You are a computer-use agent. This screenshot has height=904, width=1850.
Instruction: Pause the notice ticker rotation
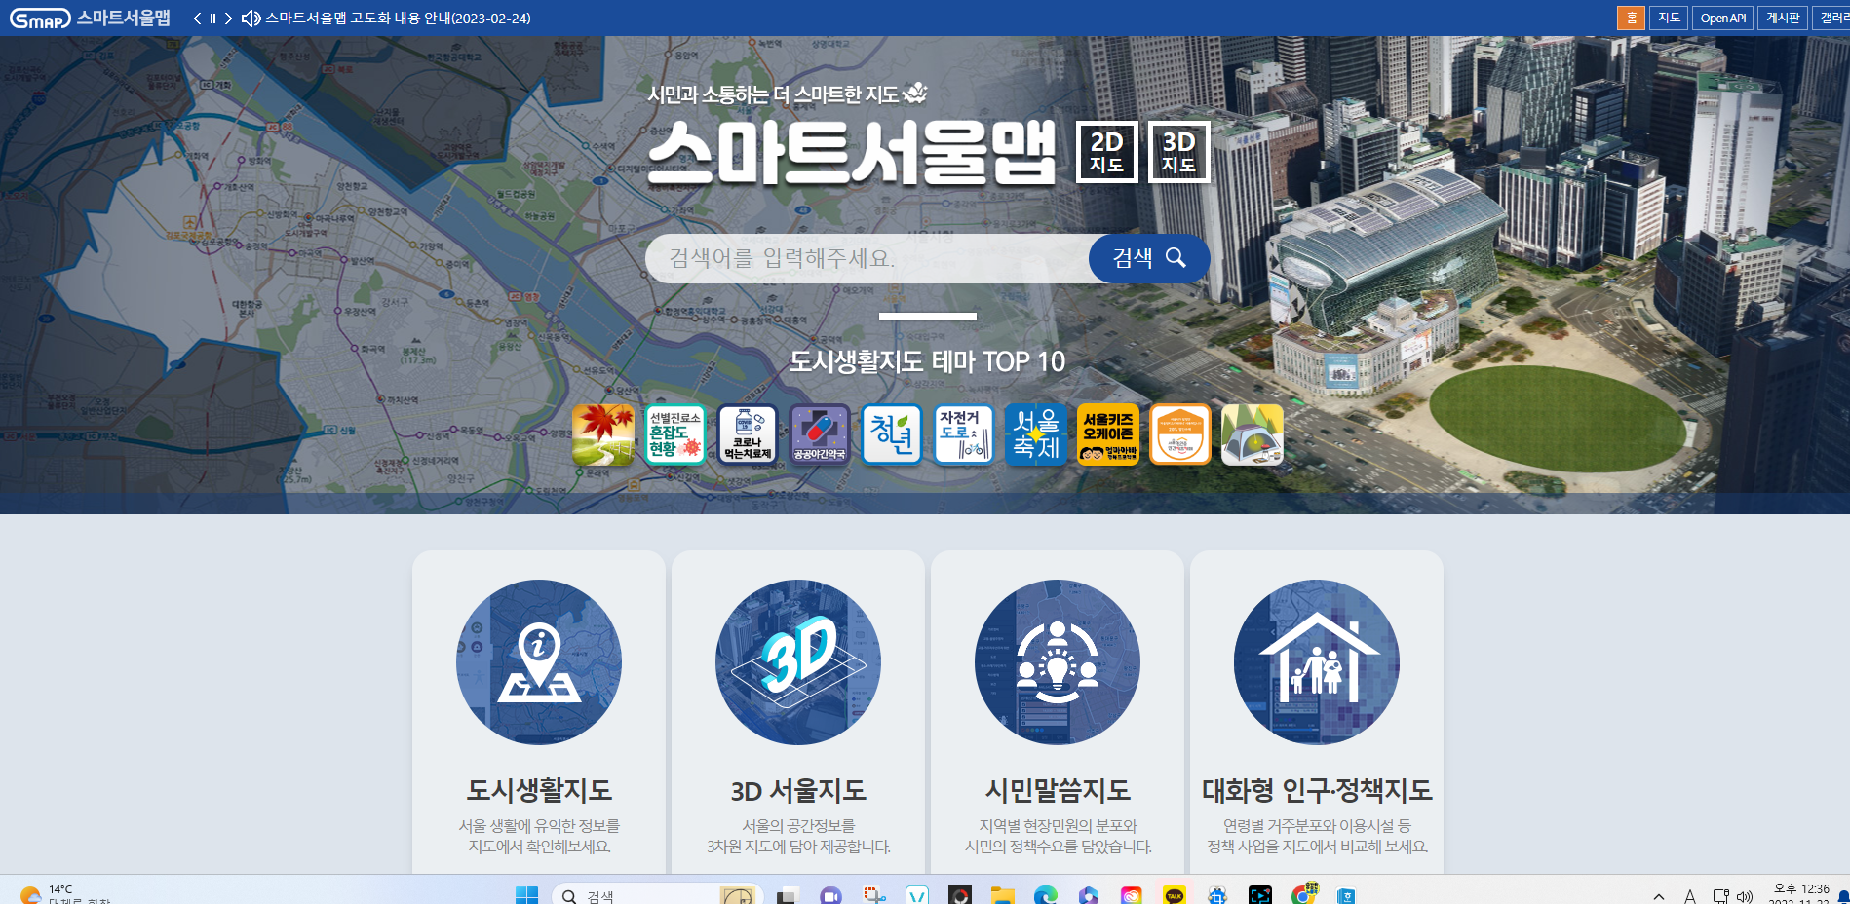point(212,19)
